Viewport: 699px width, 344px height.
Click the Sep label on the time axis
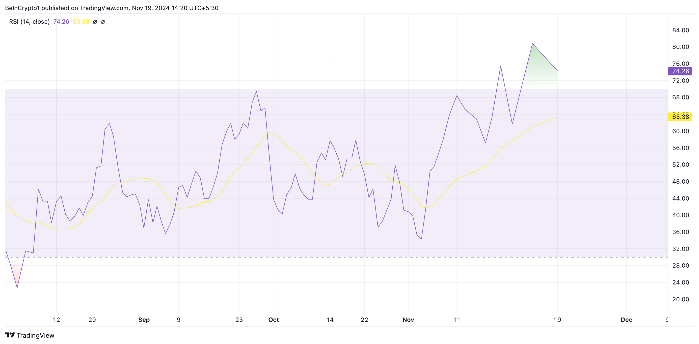tap(144, 320)
